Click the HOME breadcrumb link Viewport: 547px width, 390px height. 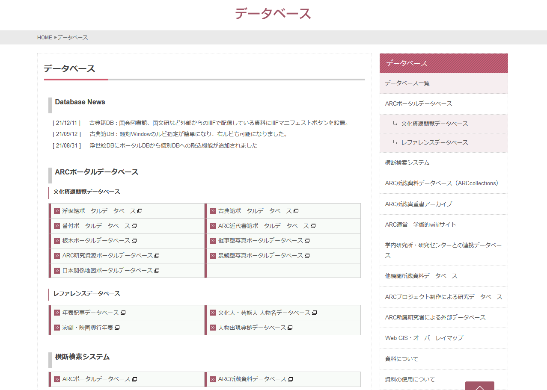click(x=45, y=38)
